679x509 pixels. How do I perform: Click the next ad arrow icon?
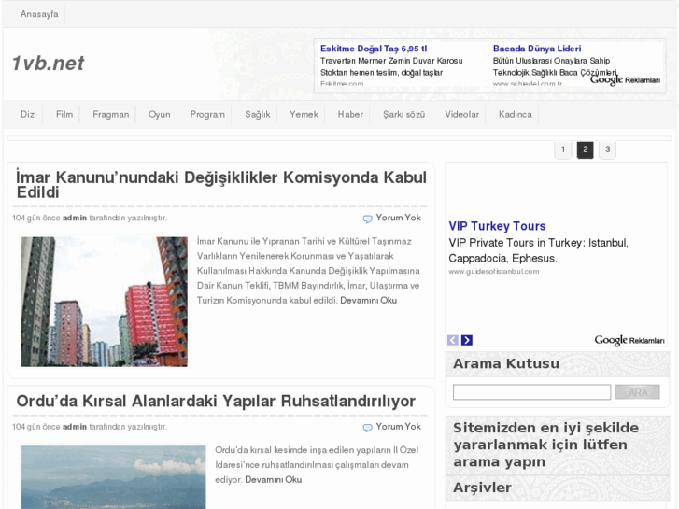pos(467,341)
